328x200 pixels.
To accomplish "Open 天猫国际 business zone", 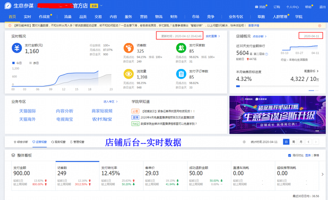I will coord(27,111).
